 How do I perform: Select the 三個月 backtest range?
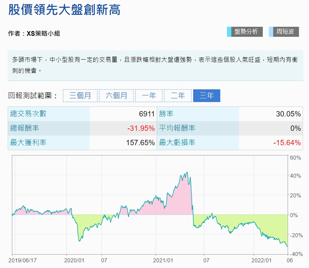[80, 96]
